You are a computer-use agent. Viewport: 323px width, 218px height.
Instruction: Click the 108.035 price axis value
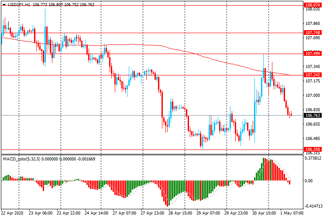point(313,9)
